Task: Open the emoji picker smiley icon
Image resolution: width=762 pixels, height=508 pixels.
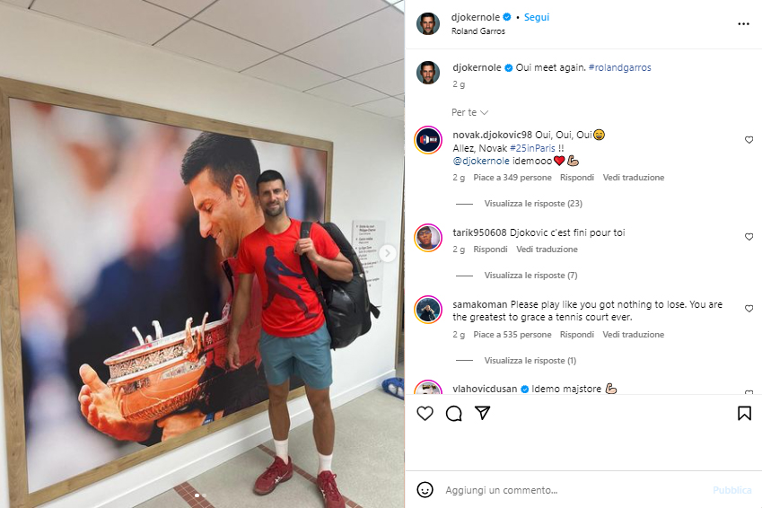Action: (x=425, y=489)
